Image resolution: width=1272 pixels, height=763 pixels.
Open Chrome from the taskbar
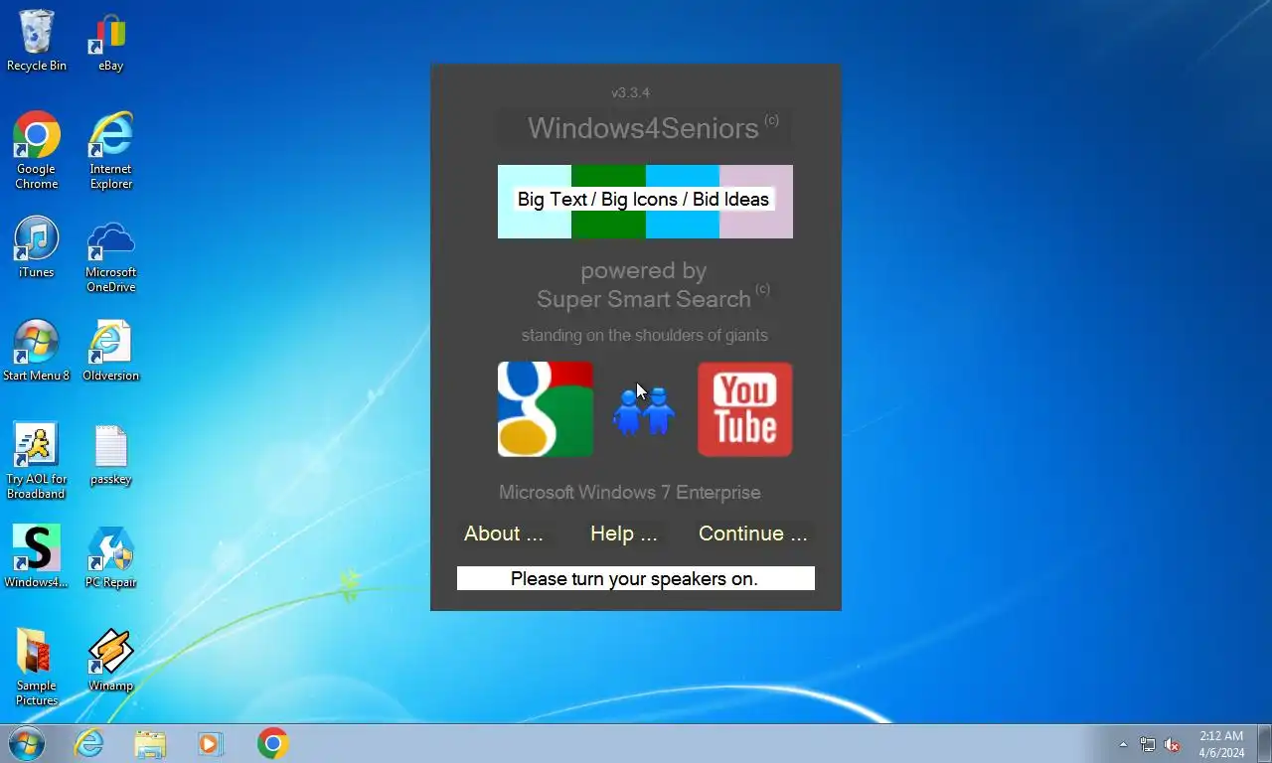[272, 743]
